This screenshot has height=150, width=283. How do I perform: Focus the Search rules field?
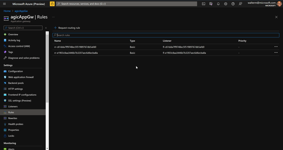point(166,35)
